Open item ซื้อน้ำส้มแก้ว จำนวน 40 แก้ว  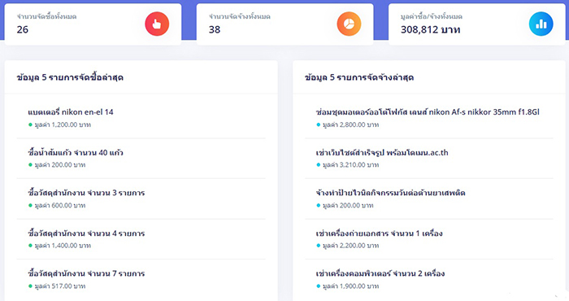pyautogui.click(x=76, y=152)
